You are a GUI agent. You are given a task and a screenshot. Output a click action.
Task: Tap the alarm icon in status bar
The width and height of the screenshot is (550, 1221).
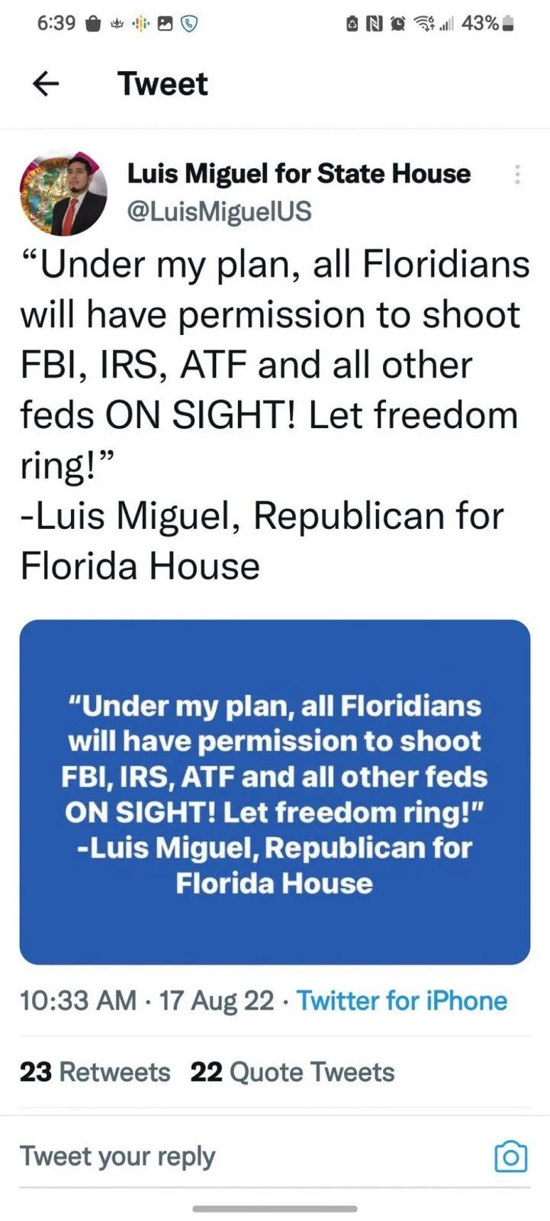[x=397, y=24]
